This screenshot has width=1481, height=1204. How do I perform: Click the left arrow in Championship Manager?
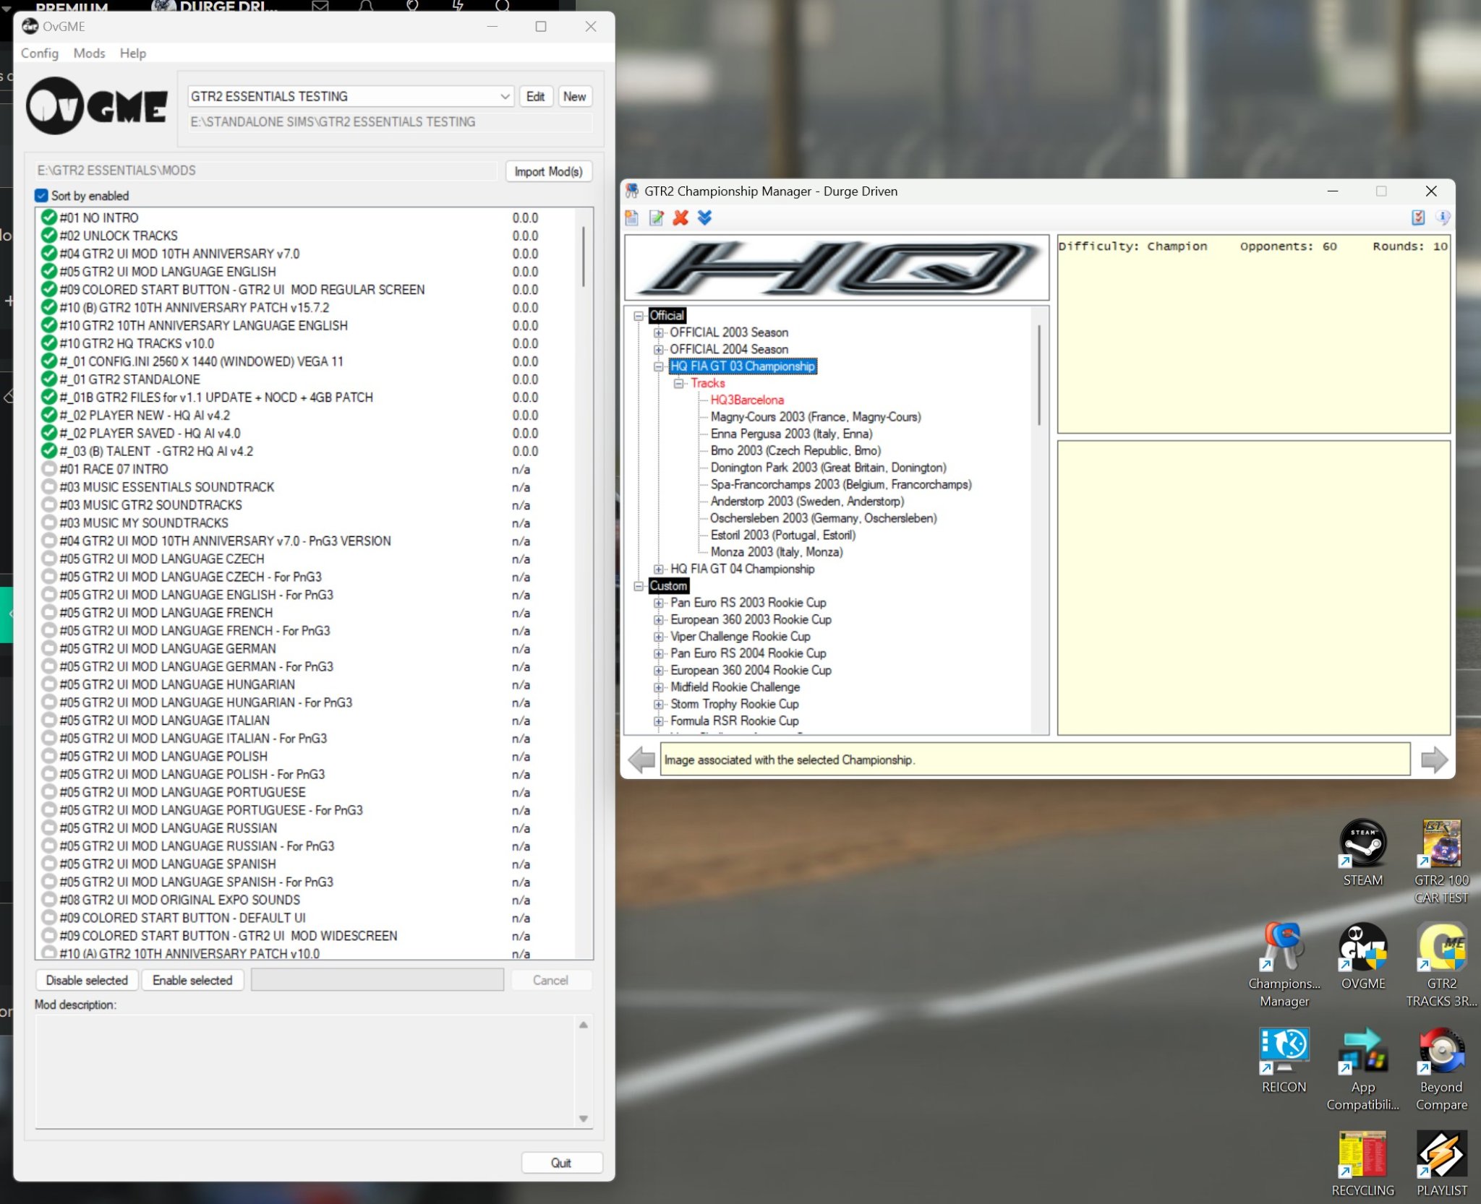coord(641,760)
